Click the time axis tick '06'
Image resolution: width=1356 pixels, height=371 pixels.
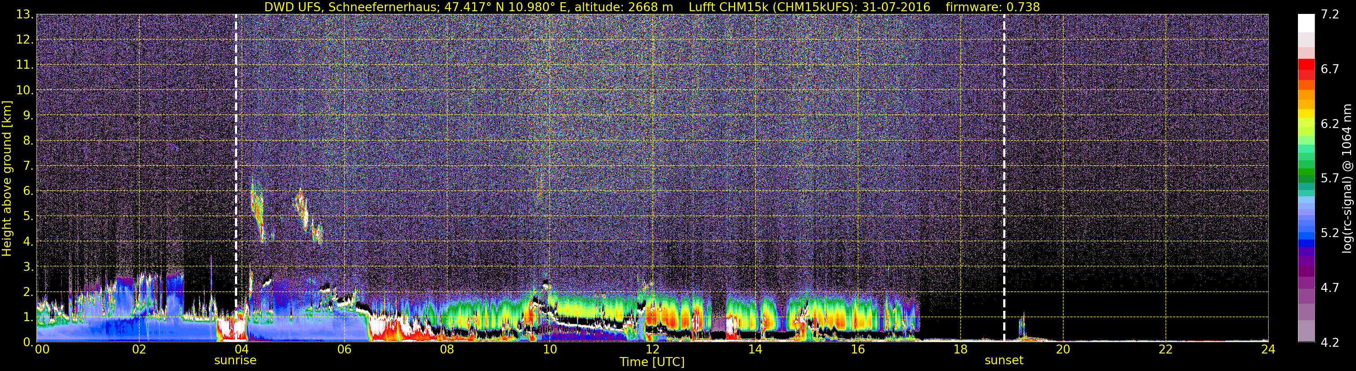(x=344, y=349)
